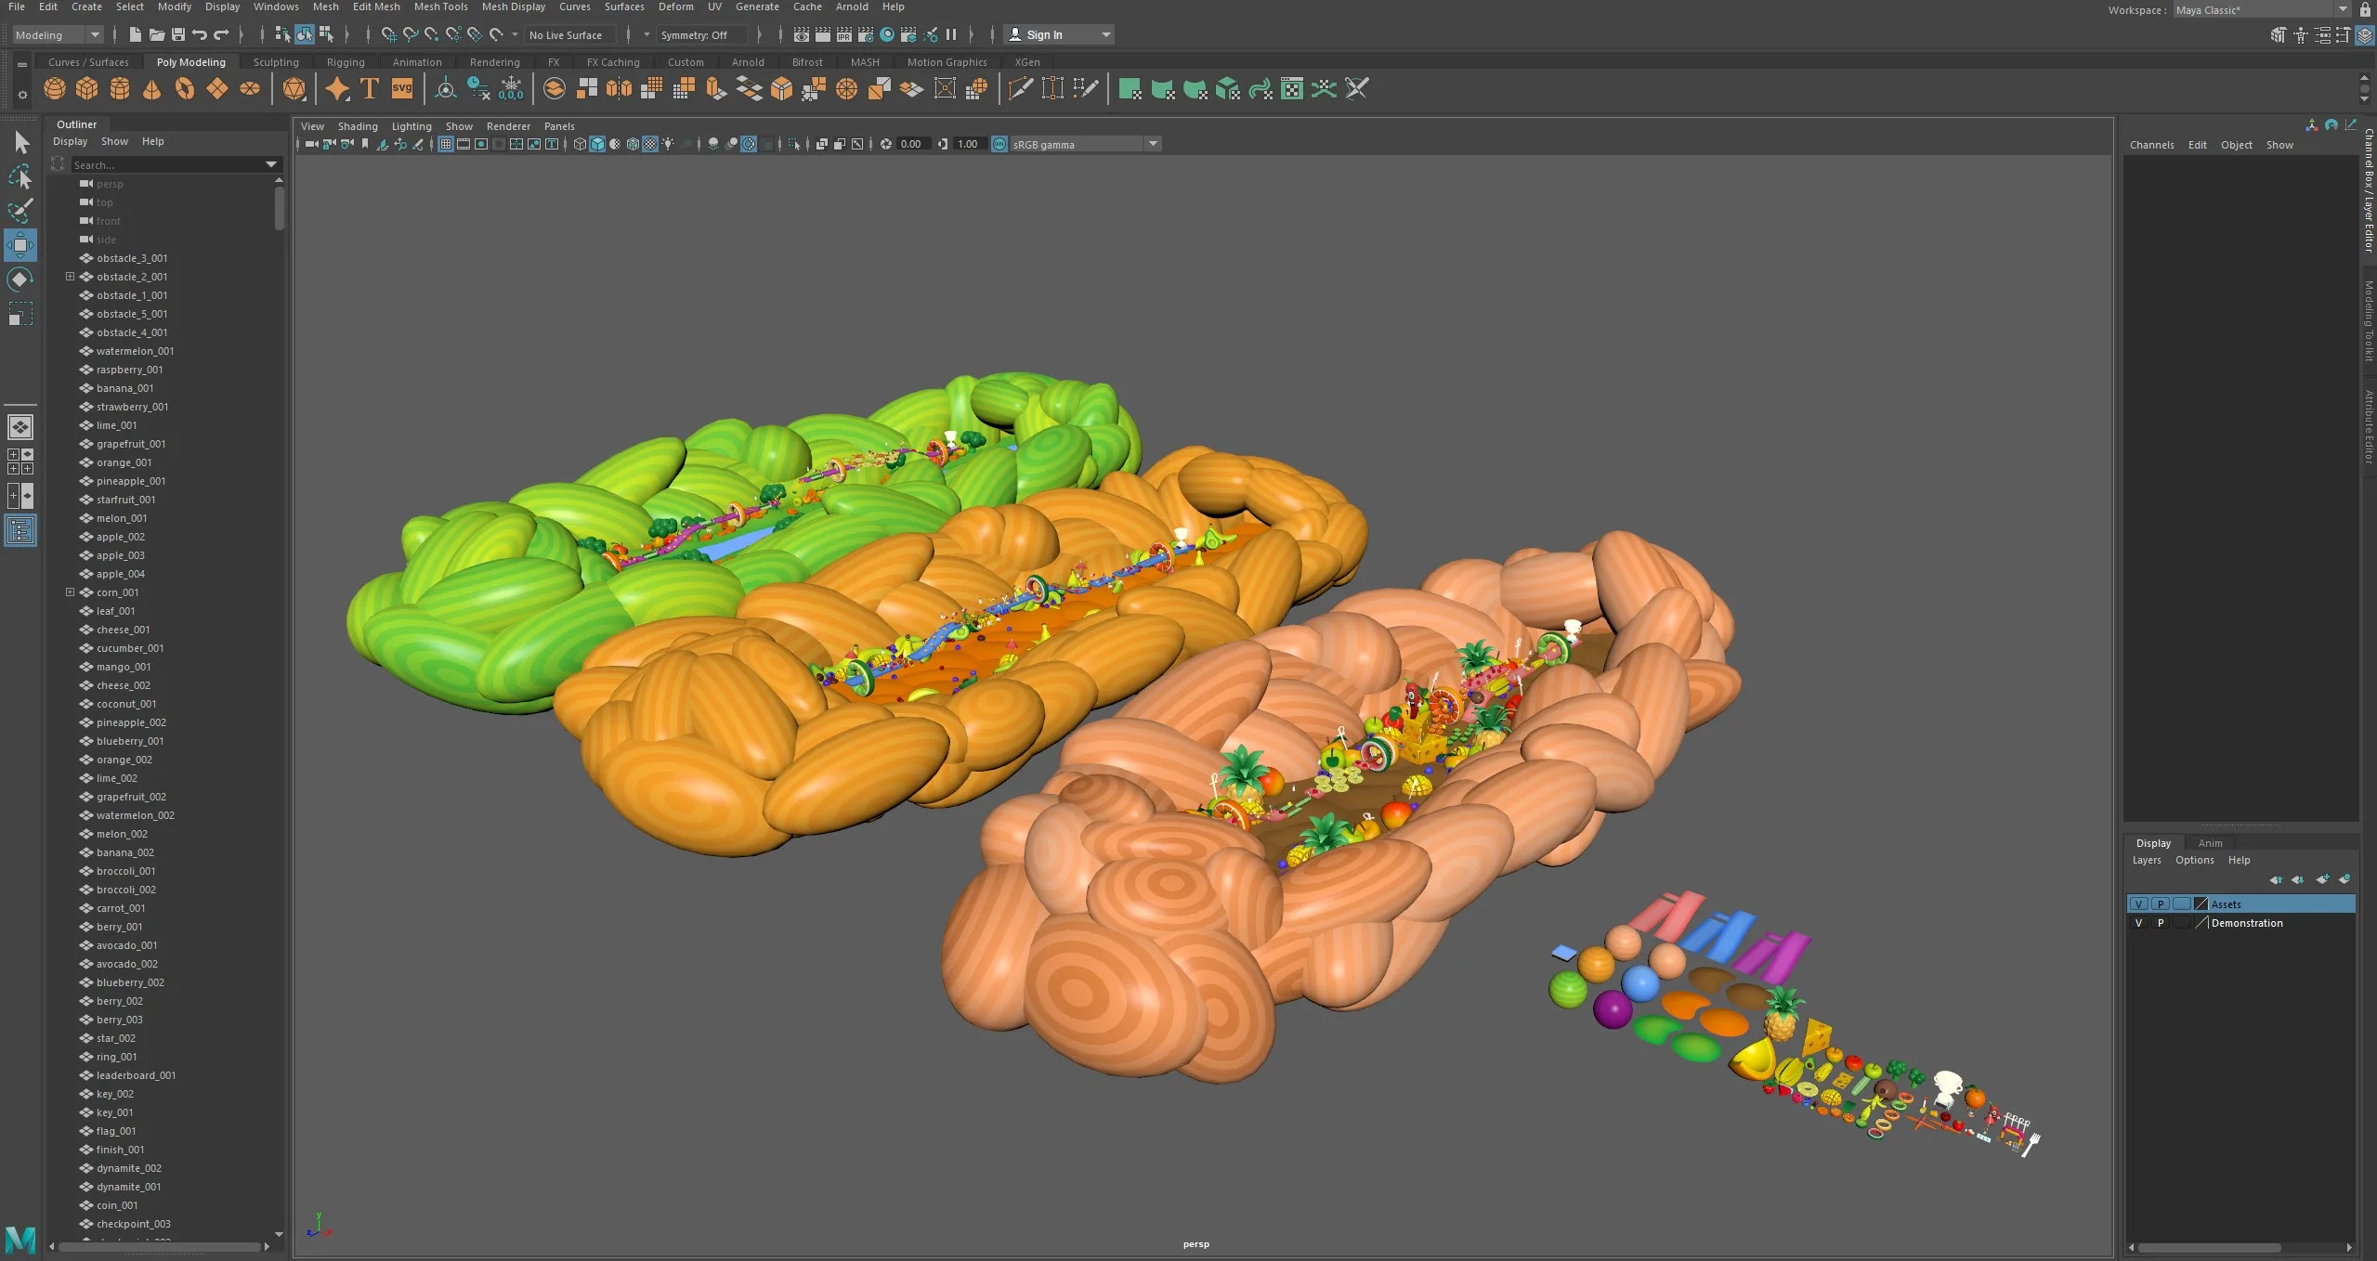Switch to the Sculpting shelf tab

pyautogui.click(x=276, y=62)
